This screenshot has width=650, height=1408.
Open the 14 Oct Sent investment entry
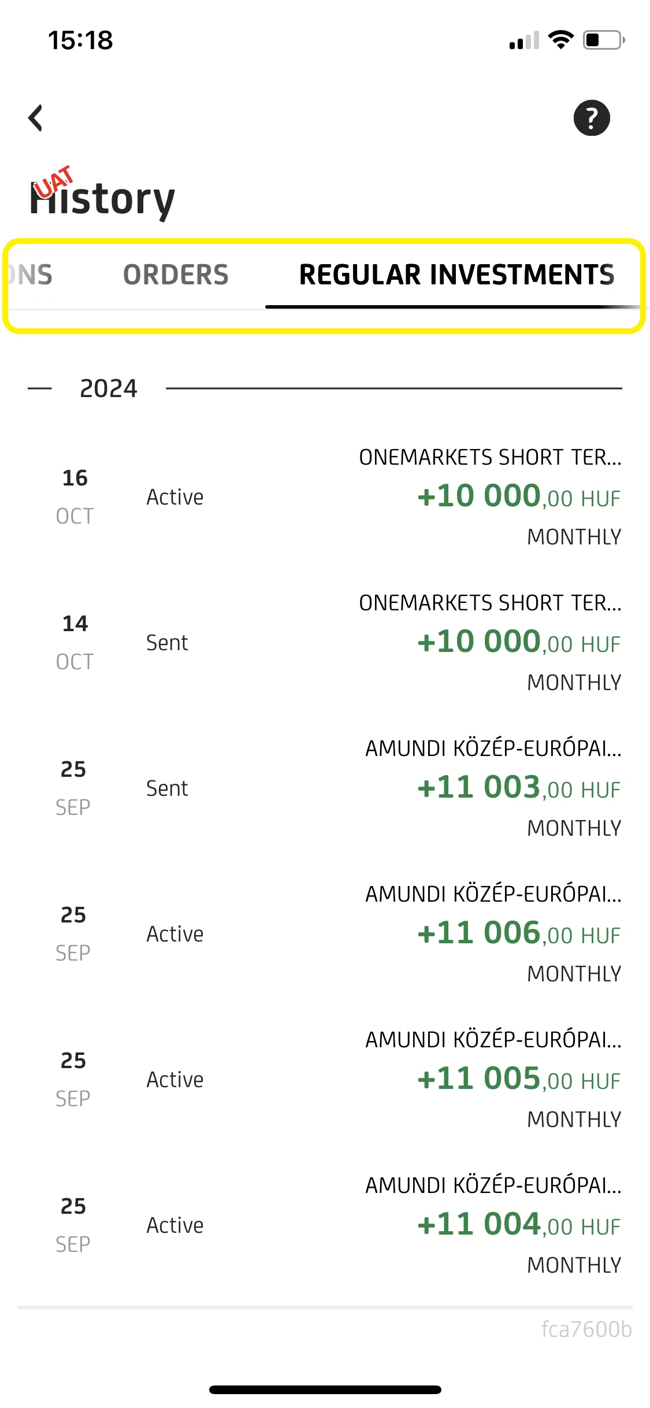coord(325,643)
